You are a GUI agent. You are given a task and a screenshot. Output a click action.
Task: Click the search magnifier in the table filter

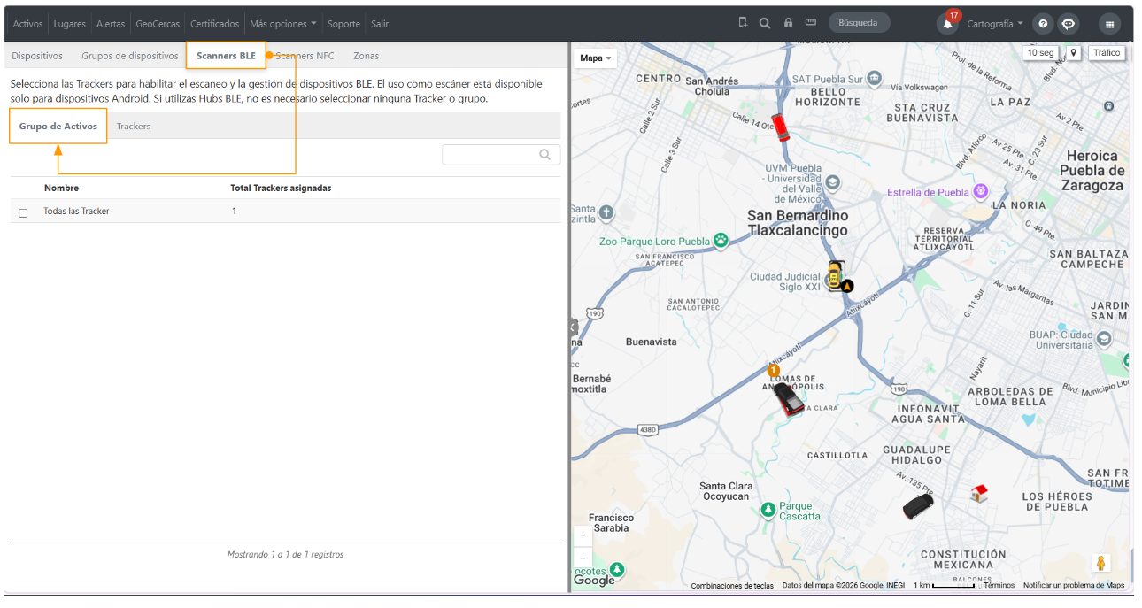545,155
